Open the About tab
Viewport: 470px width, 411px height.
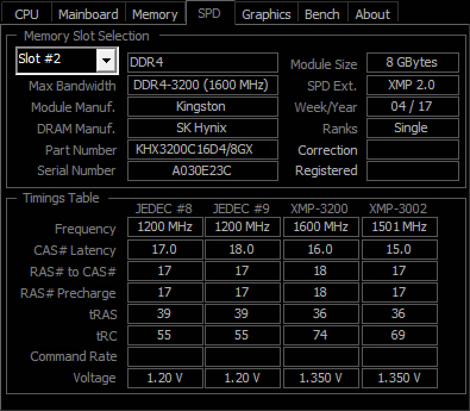tap(372, 14)
